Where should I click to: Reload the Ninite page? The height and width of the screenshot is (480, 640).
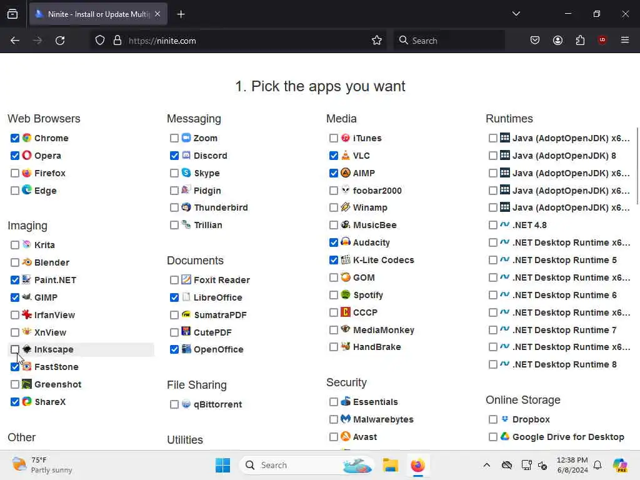(60, 40)
